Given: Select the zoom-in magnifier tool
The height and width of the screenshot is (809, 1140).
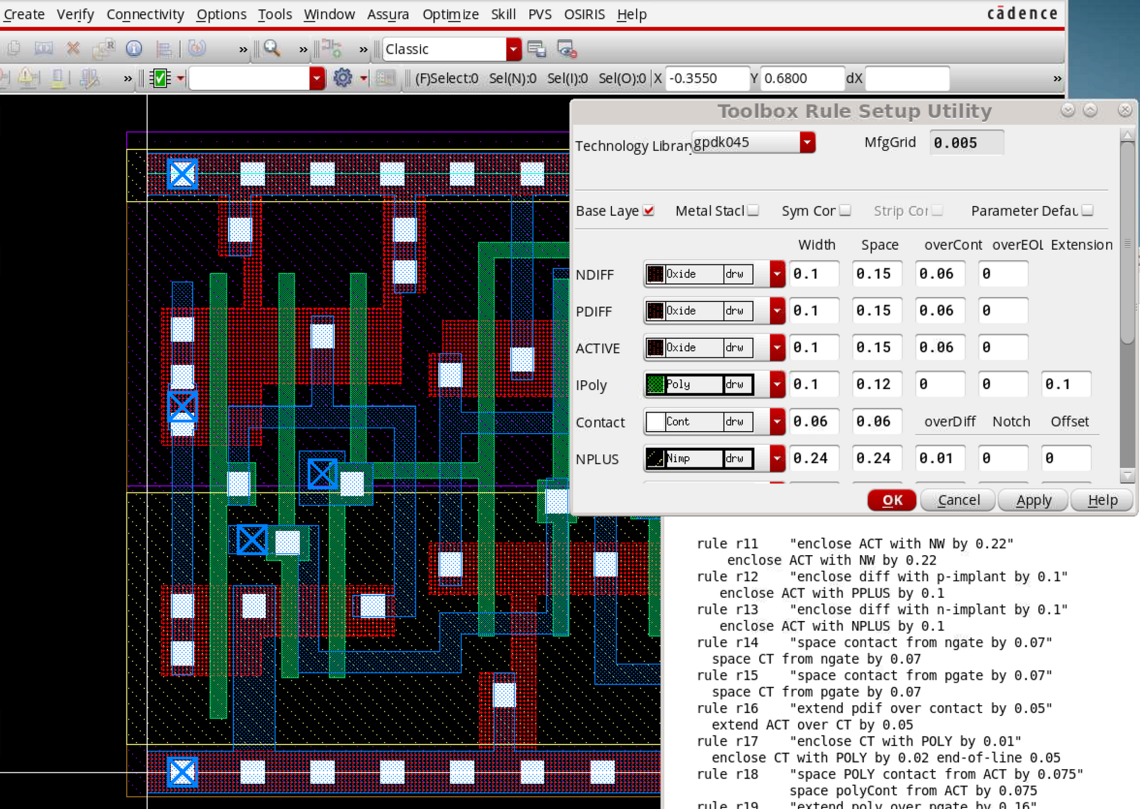Looking at the screenshot, I should click(x=271, y=49).
